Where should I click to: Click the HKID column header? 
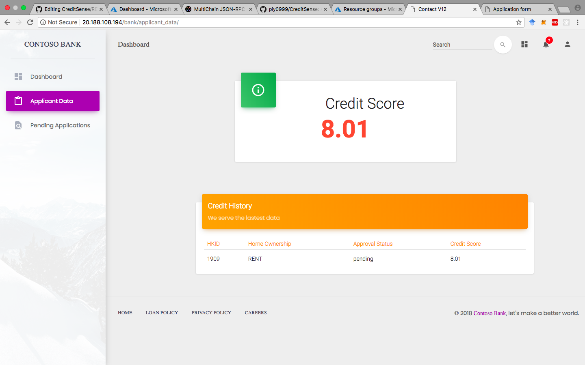(213, 244)
